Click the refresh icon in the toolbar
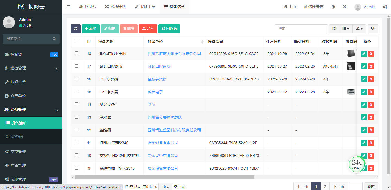This screenshot has height=190, width=391. 75,29
